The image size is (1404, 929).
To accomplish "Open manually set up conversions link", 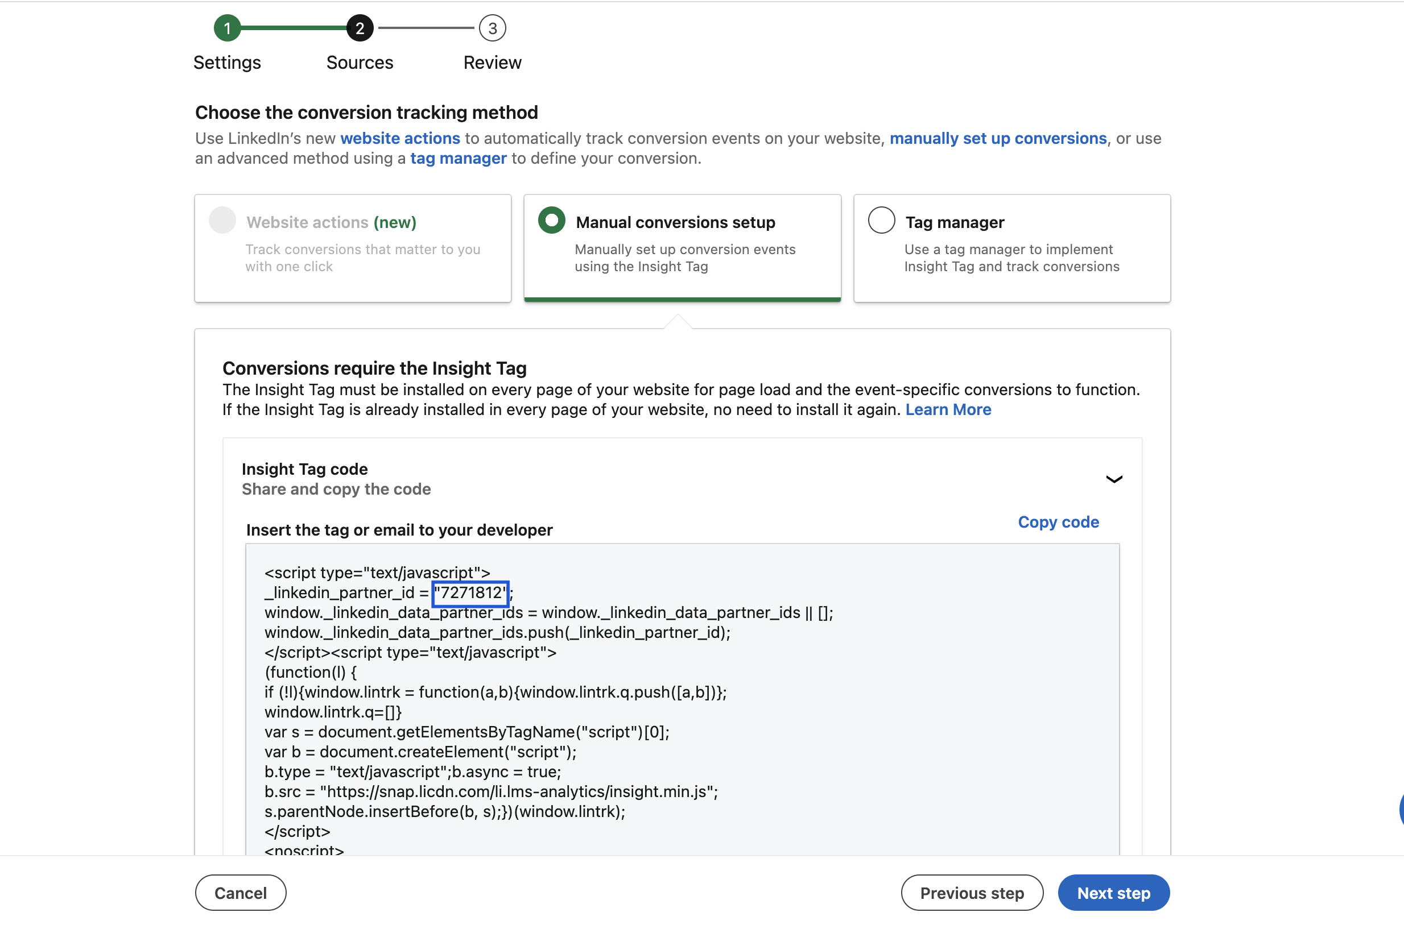I will pyautogui.click(x=998, y=138).
